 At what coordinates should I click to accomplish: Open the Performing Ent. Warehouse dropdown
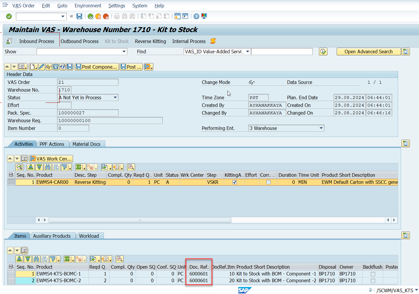click(x=321, y=128)
